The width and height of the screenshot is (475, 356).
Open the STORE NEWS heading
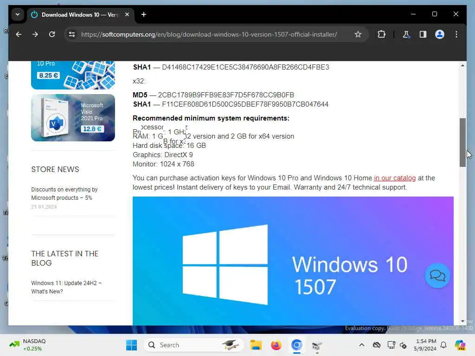pos(55,169)
